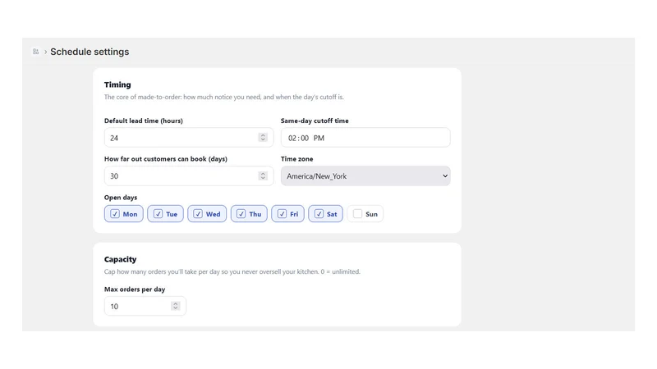Click the Open days label
657x369 pixels.
tap(121, 198)
